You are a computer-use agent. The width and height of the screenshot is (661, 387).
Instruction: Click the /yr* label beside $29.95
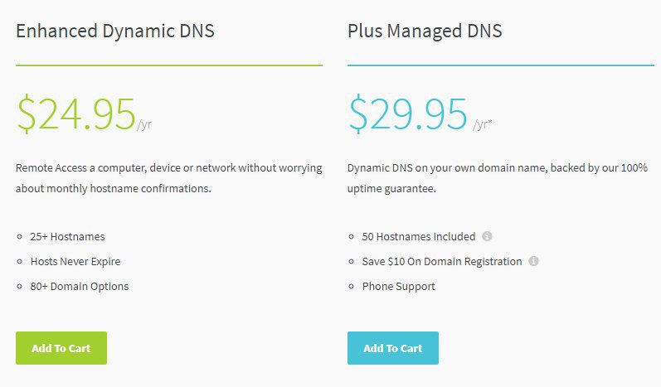click(482, 124)
